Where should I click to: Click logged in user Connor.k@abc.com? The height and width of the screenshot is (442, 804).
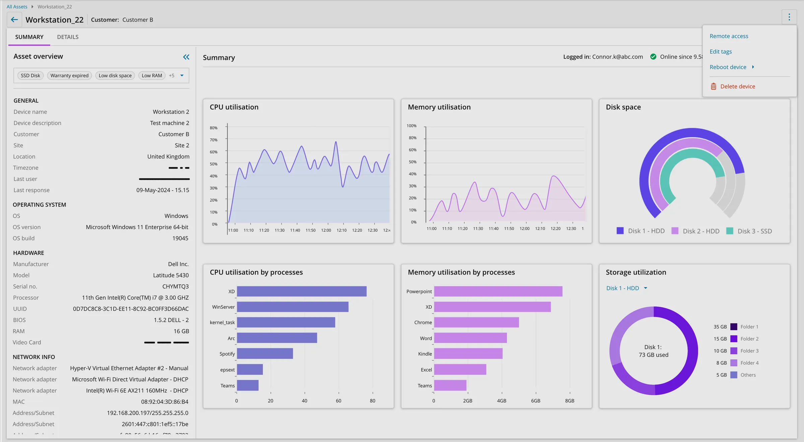(617, 57)
